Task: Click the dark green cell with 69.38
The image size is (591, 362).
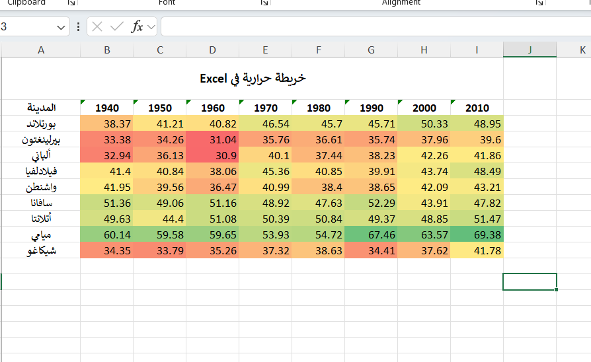Action: click(x=477, y=235)
